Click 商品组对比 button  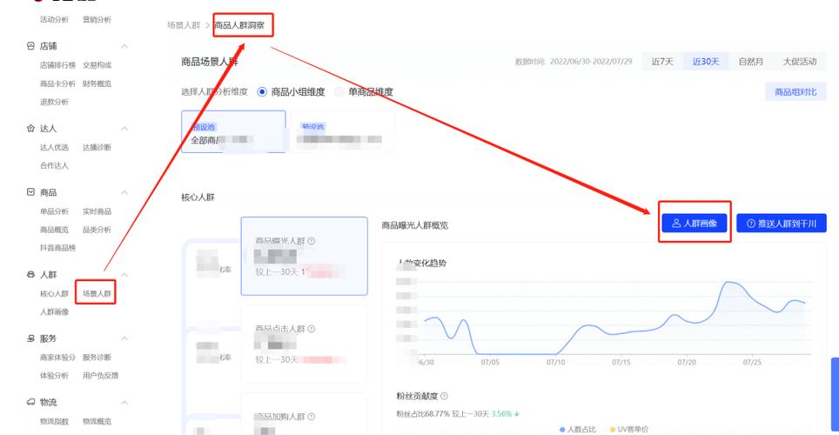pos(795,92)
